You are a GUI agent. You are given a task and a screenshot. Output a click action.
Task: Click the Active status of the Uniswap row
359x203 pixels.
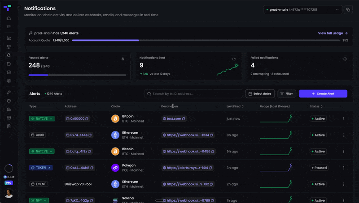[x=318, y=184]
